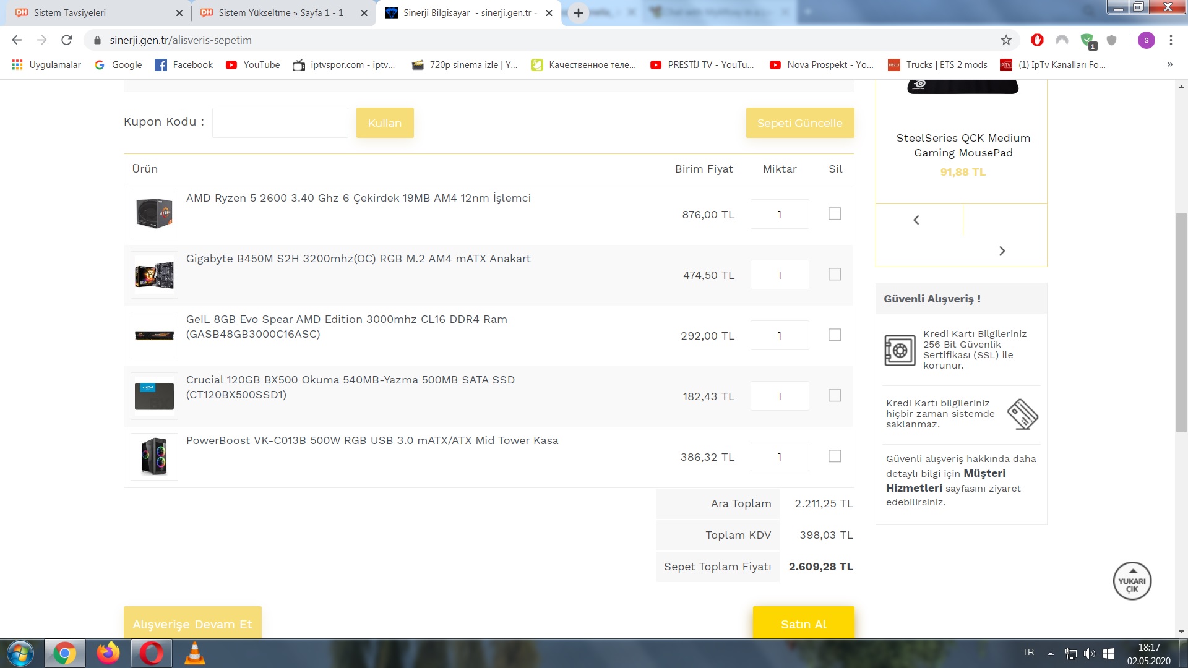The height and width of the screenshot is (668, 1188).
Task: Click the YouTube bookmark icon
Action: (x=231, y=65)
